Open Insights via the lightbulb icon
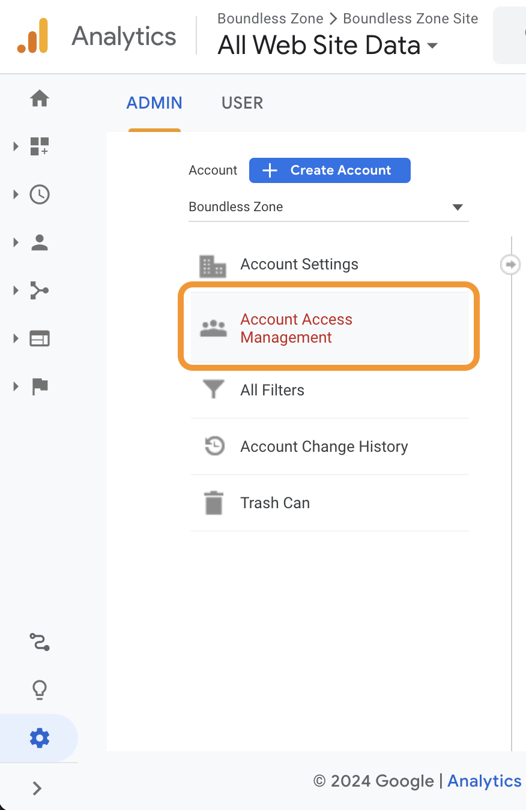 tap(39, 689)
